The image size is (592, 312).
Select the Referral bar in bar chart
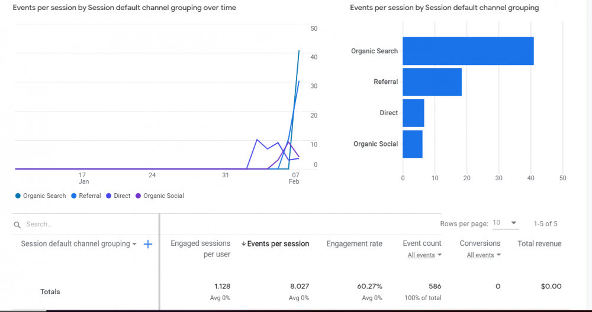[x=432, y=82]
